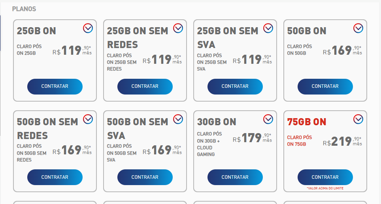Expand the 50GB ON plan details
Viewport: 381px width, 204px height.
click(358, 28)
